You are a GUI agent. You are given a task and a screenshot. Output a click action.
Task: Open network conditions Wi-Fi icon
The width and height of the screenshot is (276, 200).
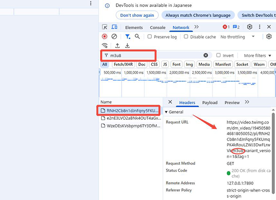[x=105, y=46]
